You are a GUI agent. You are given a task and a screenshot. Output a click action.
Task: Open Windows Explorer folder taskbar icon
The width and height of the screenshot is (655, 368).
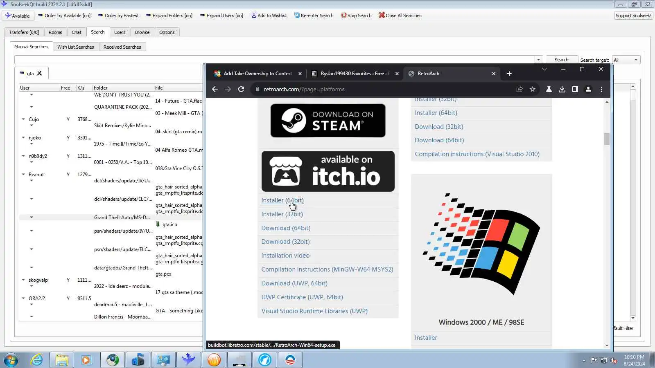62,360
